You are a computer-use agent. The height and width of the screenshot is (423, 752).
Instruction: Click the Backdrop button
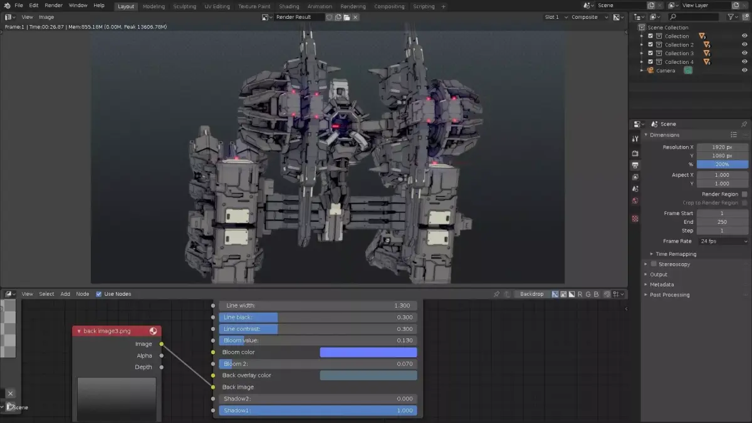[531, 294]
